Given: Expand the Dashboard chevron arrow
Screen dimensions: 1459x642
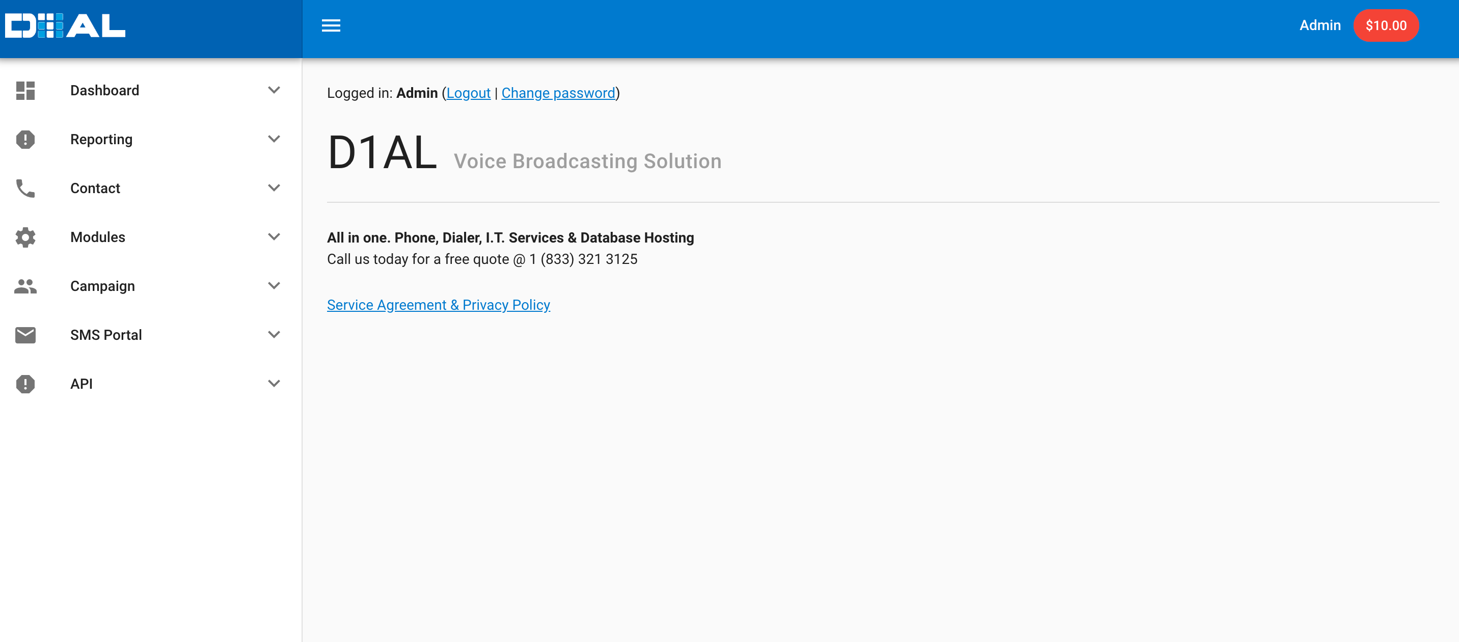Looking at the screenshot, I should coord(274,90).
